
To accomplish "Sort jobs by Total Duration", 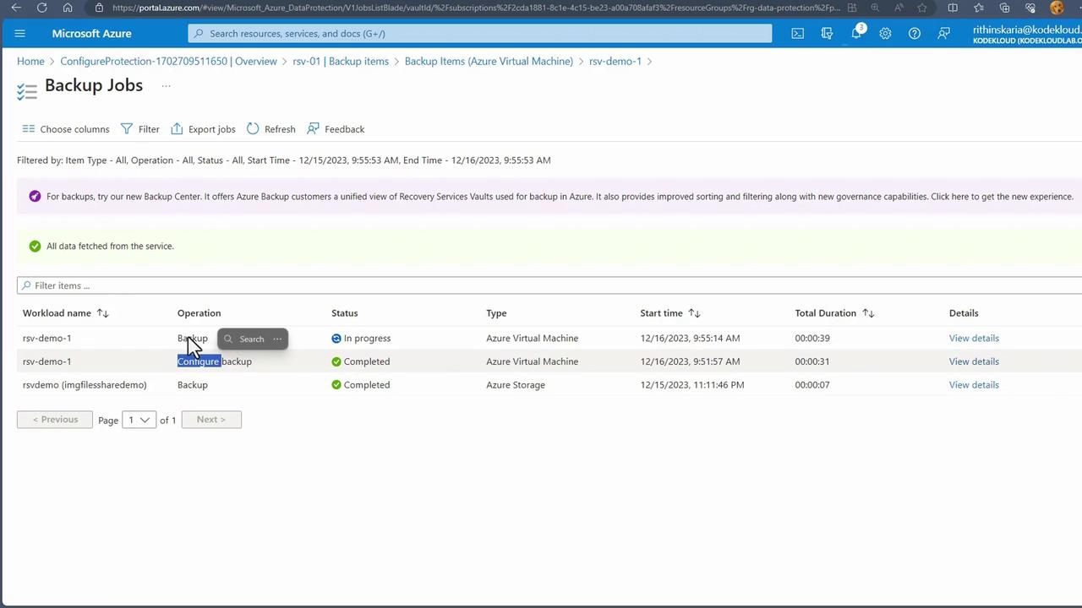I will pyautogui.click(x=868, y=313).
